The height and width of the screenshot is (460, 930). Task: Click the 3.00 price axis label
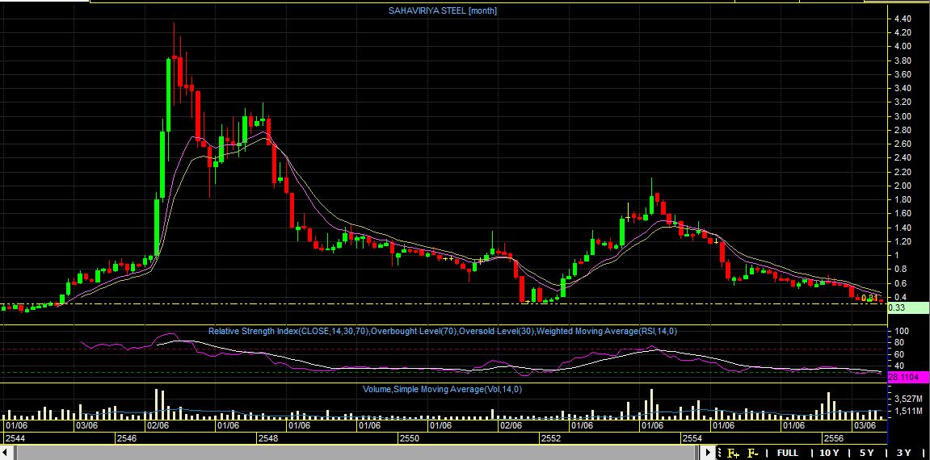point(902,116)
